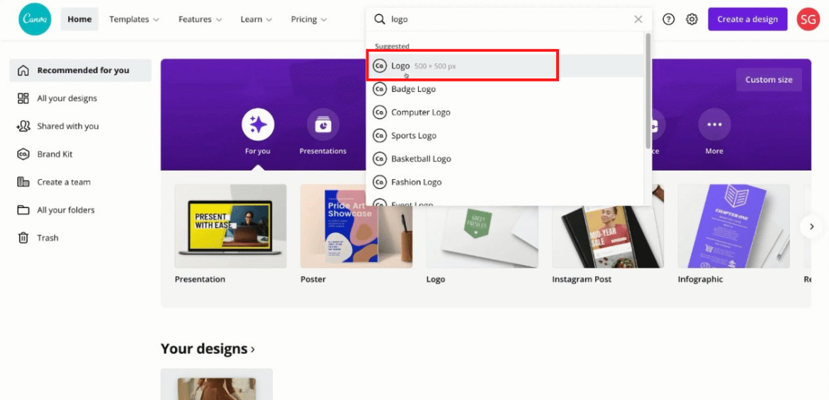The image size is (829, 400).
Task: Click the Custom size button
Action: click(x=769, y=80)
